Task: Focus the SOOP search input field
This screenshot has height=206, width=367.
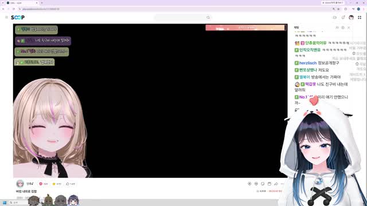Action: (x=180, y=18)
